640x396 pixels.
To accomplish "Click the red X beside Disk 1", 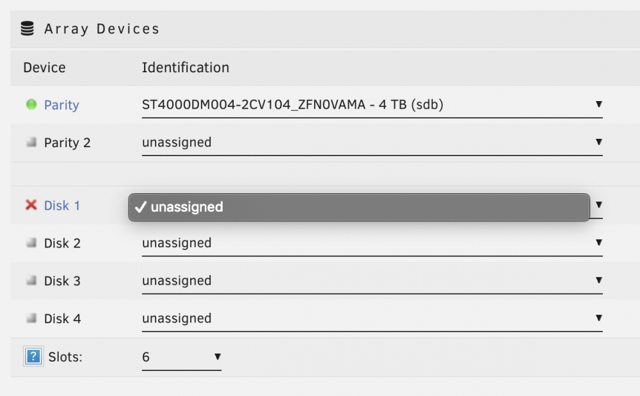I will coord(31,205).
